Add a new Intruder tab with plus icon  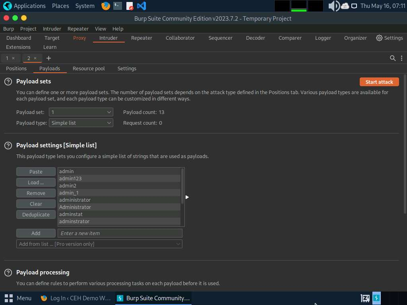click(x=48, y=58)
